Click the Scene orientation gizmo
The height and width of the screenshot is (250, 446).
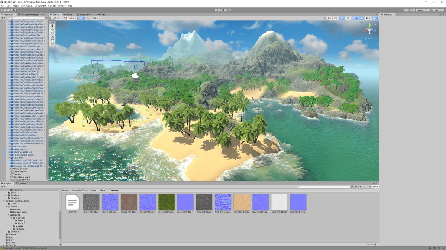(x=369, y=30)
